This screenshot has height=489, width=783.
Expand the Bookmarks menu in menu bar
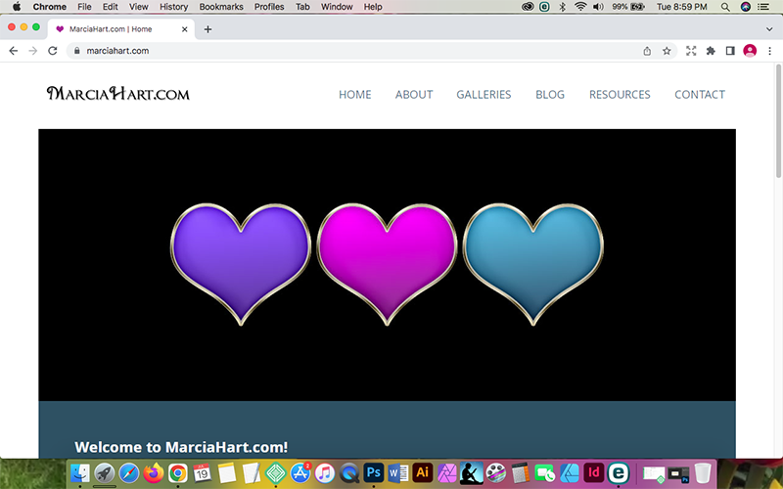point(220,7)
